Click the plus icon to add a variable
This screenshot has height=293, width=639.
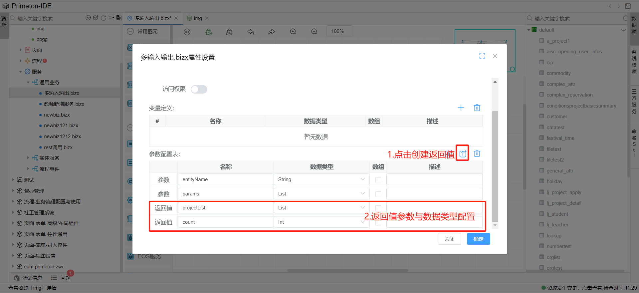pyautogui.click(x=461, y=108)
